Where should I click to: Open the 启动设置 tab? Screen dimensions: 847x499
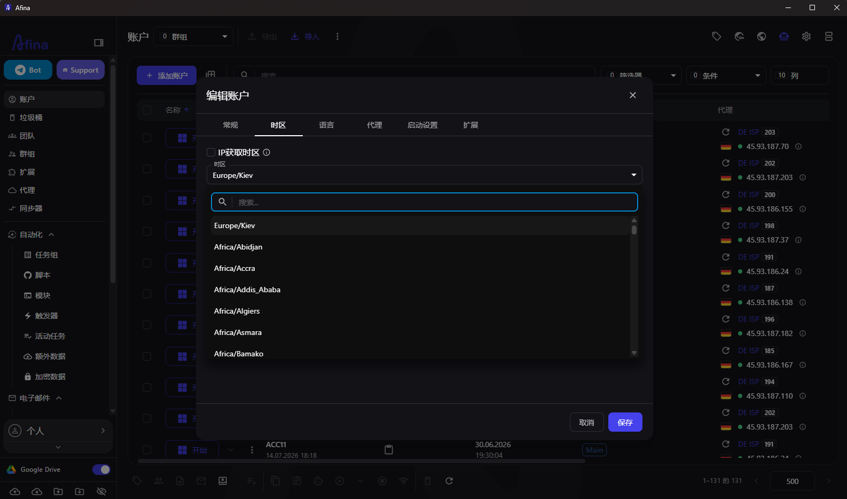click(x=422, y=125)
